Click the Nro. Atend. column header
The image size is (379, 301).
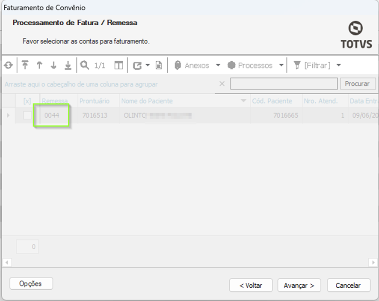[325, 101]
